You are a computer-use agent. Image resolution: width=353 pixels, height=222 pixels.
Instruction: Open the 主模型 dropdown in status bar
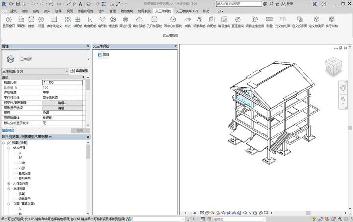[x=240, y=219]
